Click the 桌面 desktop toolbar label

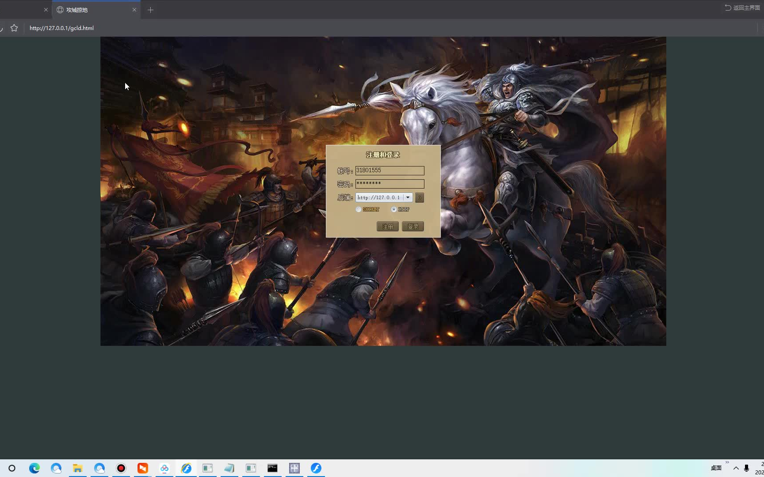(x=716, y=468)
